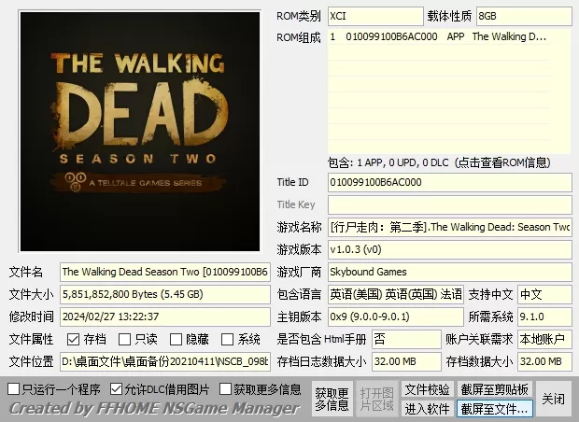Screen dimensions: 579x422
Task: Disable 允许DLC借用图片 checkbox
Action: [x=117, y=388]
